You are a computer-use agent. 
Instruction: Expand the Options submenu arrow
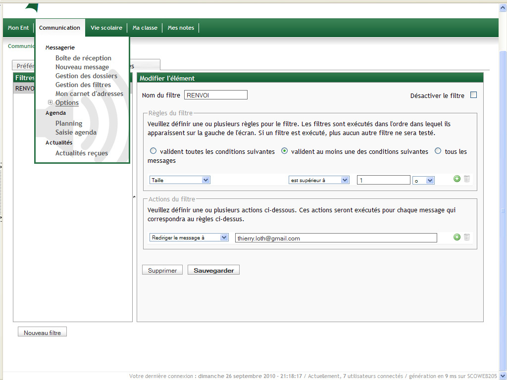[50, 102]
